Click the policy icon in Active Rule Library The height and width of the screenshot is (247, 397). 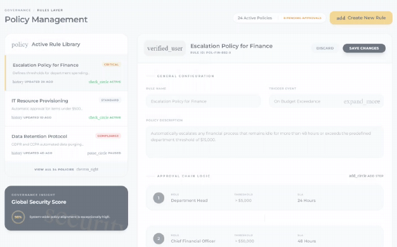(x=20, y=44)
